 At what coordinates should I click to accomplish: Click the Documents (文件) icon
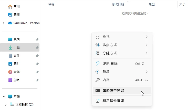pos(10,56)
